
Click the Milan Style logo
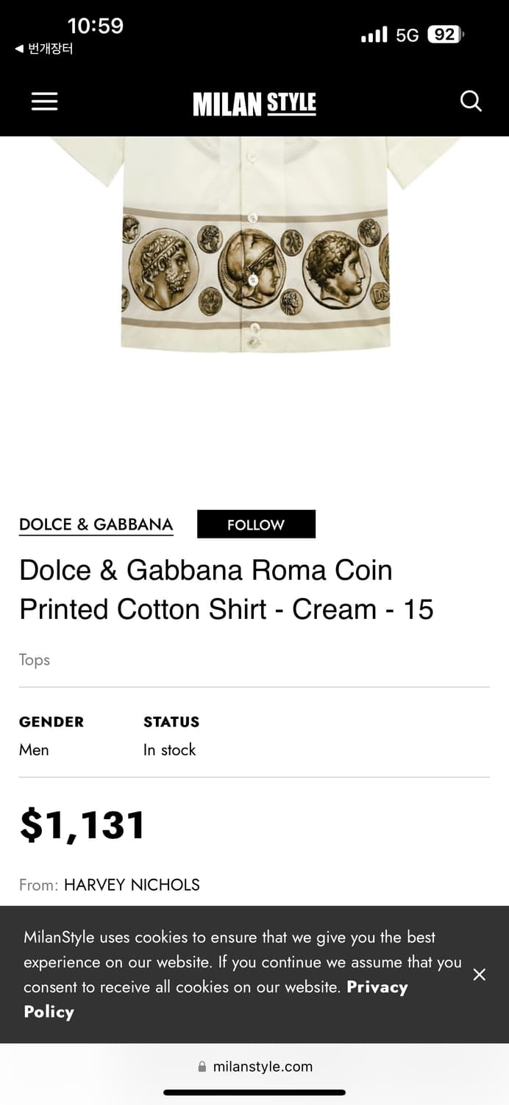[254, 103]
